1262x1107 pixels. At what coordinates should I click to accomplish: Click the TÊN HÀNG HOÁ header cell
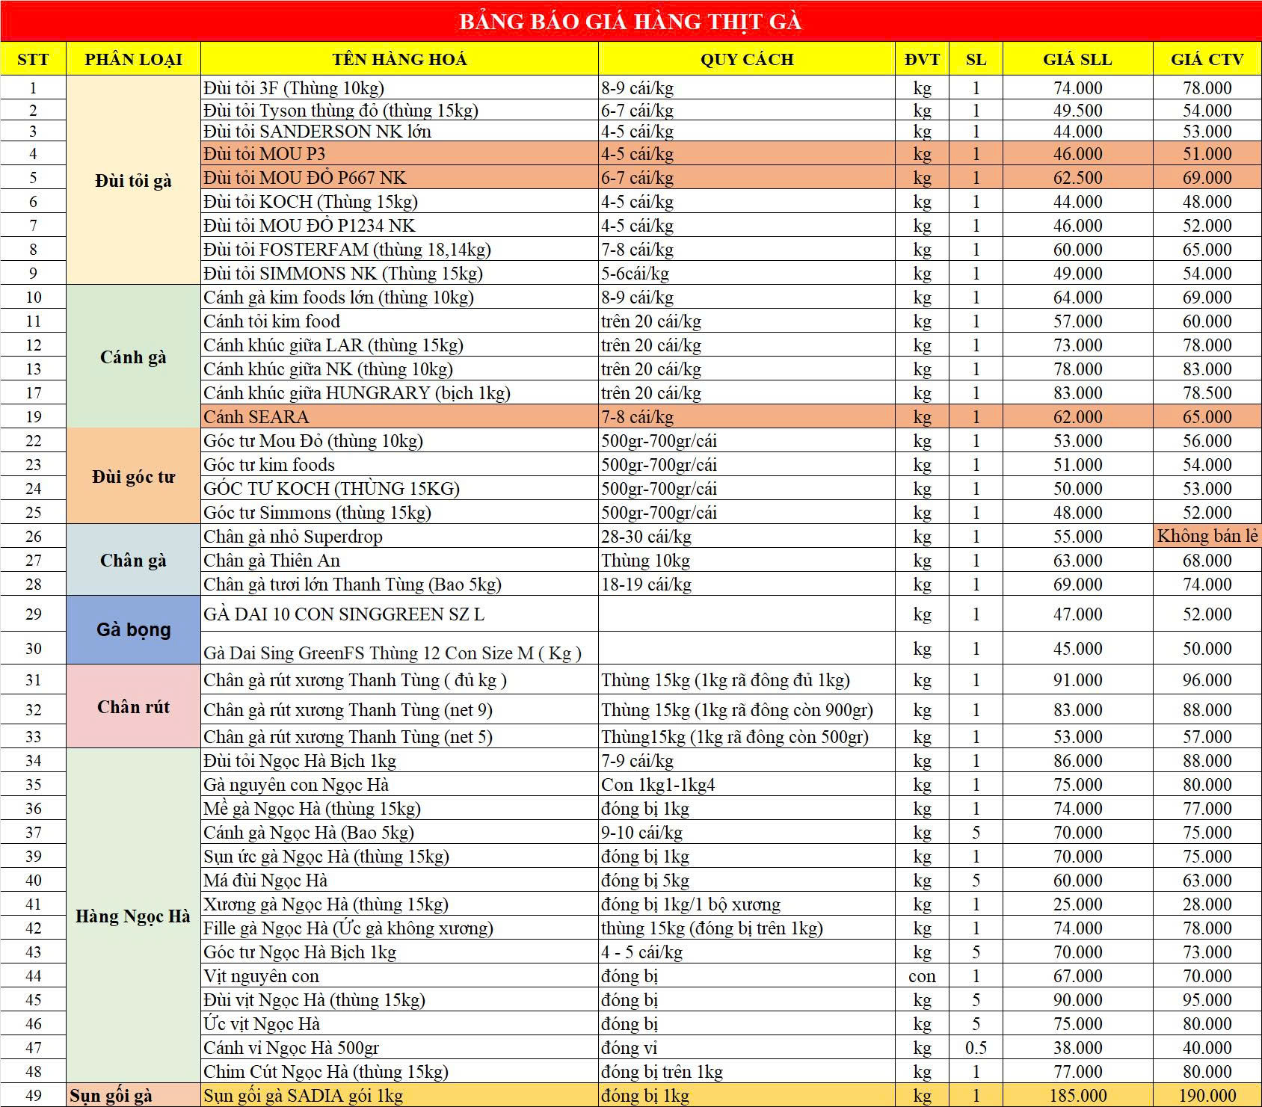pos(399,59)
